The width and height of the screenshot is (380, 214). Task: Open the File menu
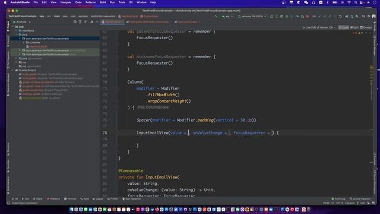click(x=36, y=2)
